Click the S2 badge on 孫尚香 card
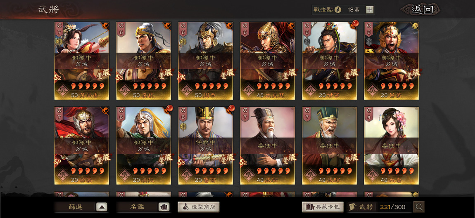 (57, 77)
